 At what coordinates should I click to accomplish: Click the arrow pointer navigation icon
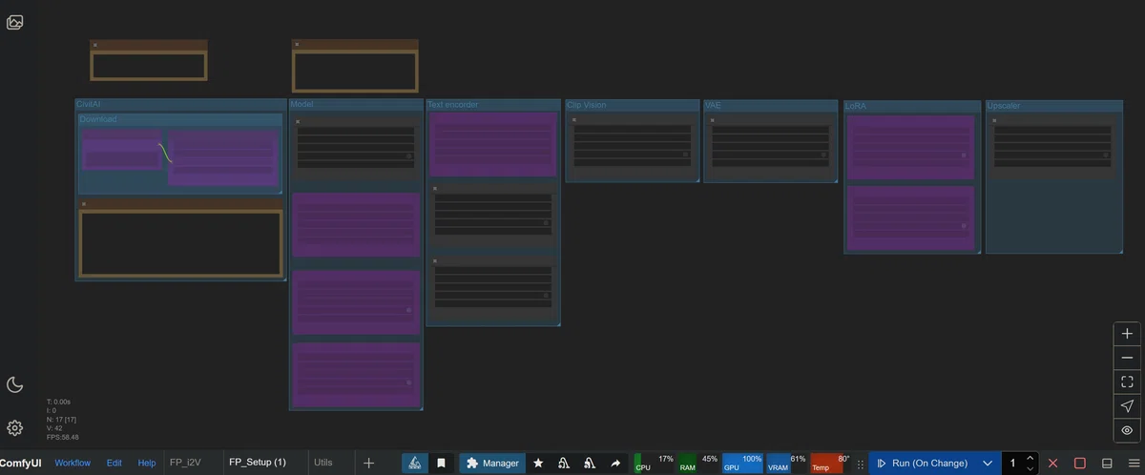(1127, 406)
